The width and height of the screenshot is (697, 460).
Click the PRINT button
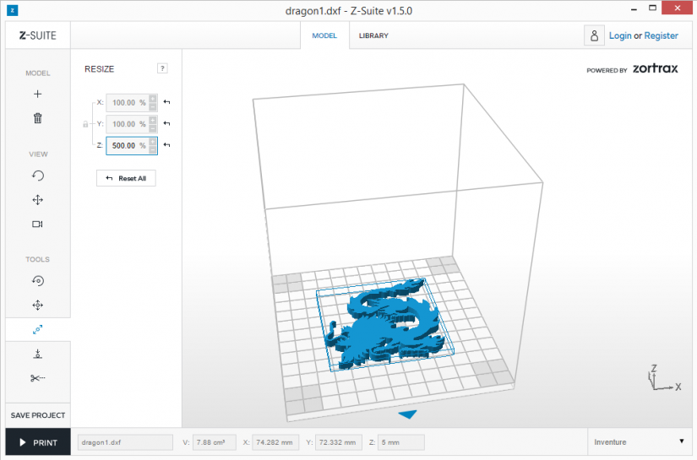click(38, 442)
